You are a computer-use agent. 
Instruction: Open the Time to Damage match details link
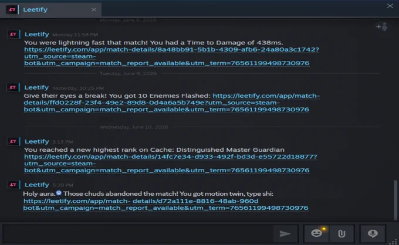point(171,56)
